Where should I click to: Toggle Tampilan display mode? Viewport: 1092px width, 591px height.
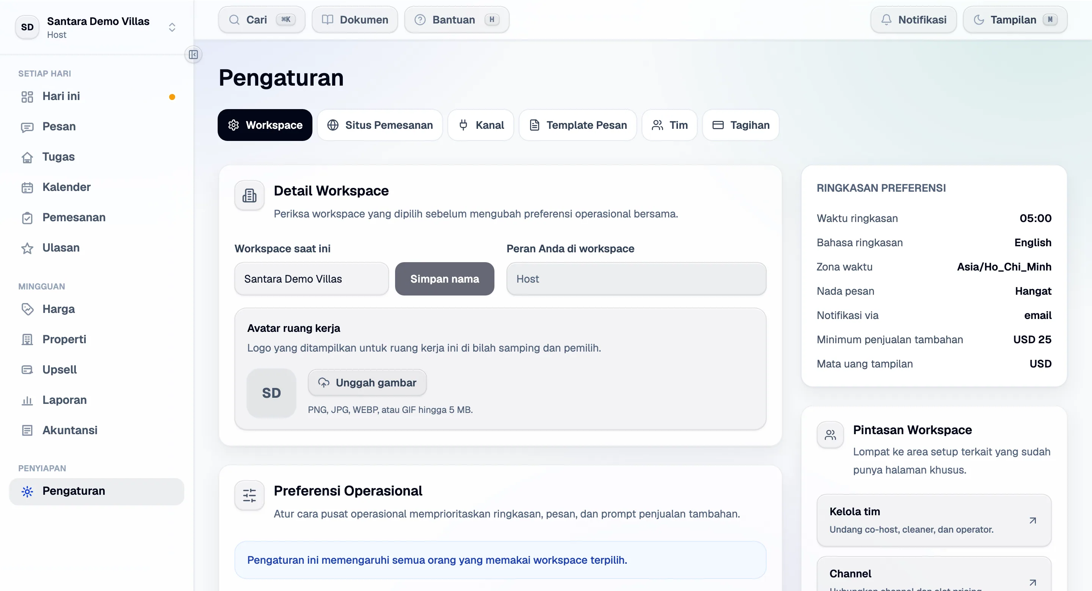(x=1015, y=20)
